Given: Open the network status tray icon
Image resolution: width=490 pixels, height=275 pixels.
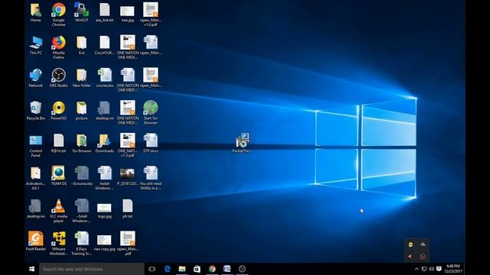Looking at the screenshot, I should coord(424,269).
